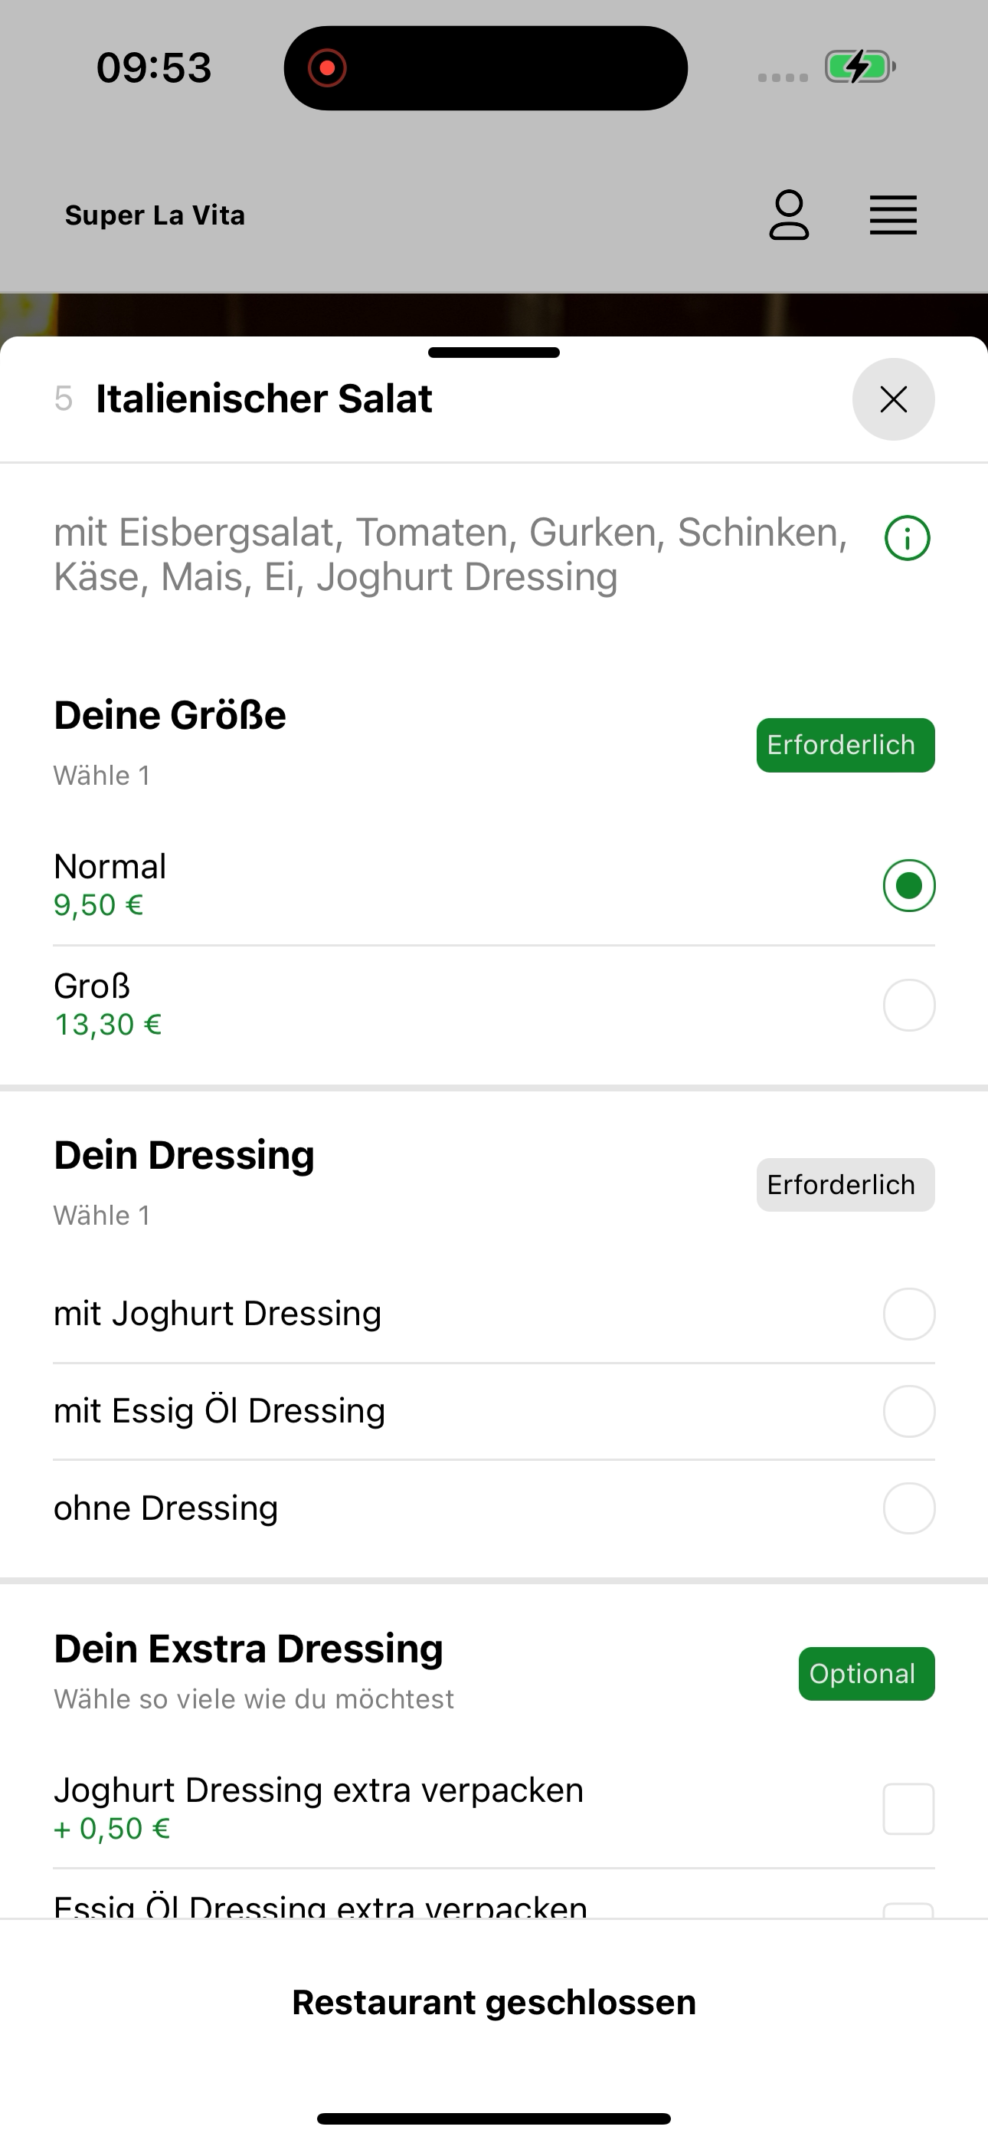Tap the Super La Vita title
Viewport: 988px width, 2143px height.
[x=155, y=215]
